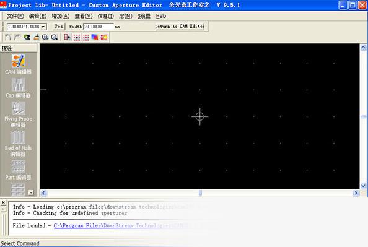This screenshot has height=247, width=368.
Task: Click the undo arrow icon
Action: [8, 37]
